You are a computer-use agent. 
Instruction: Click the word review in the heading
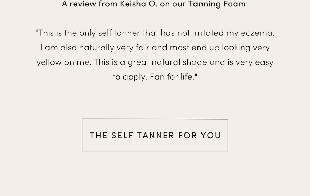83,4
